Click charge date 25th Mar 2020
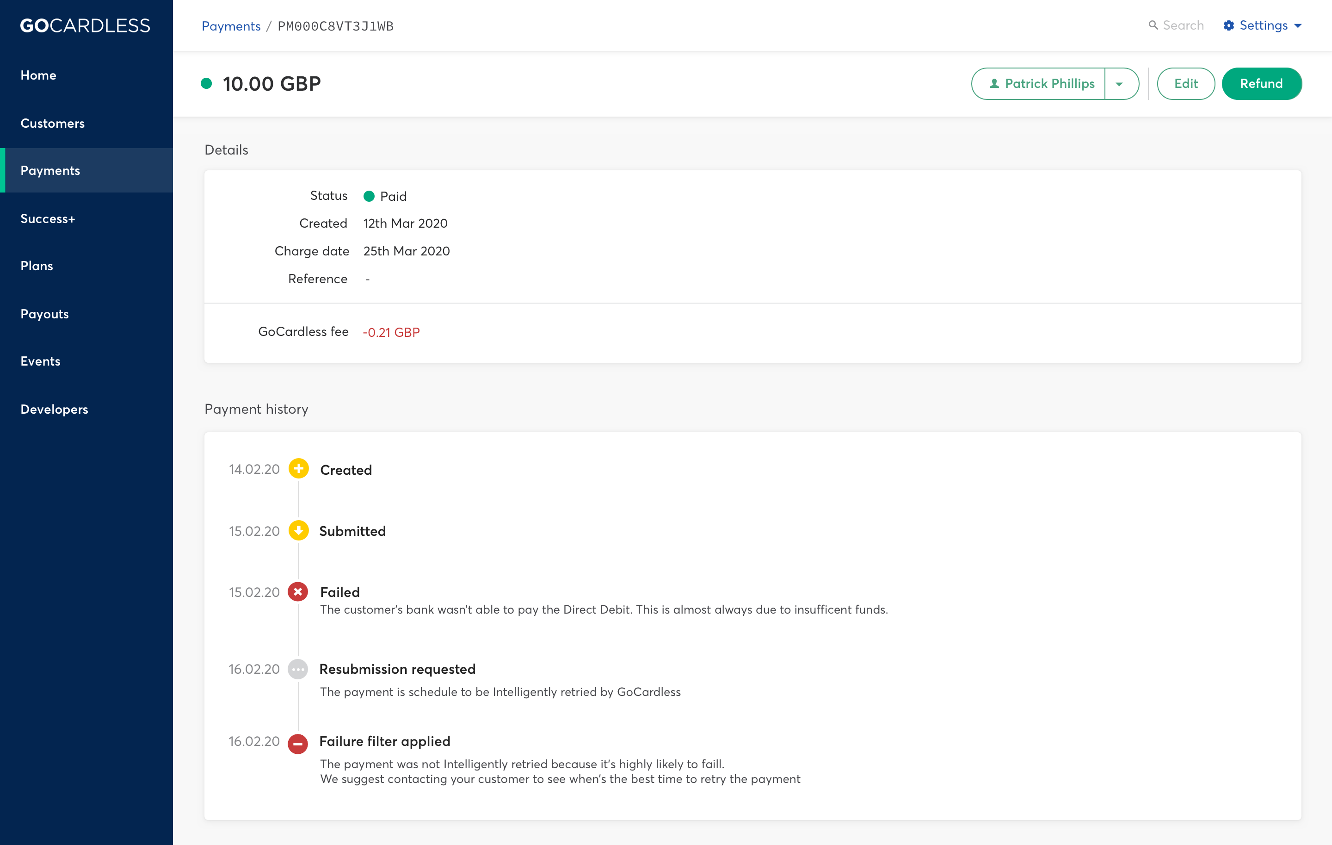Screen dimensions: 1332x845 coord(406,251)
